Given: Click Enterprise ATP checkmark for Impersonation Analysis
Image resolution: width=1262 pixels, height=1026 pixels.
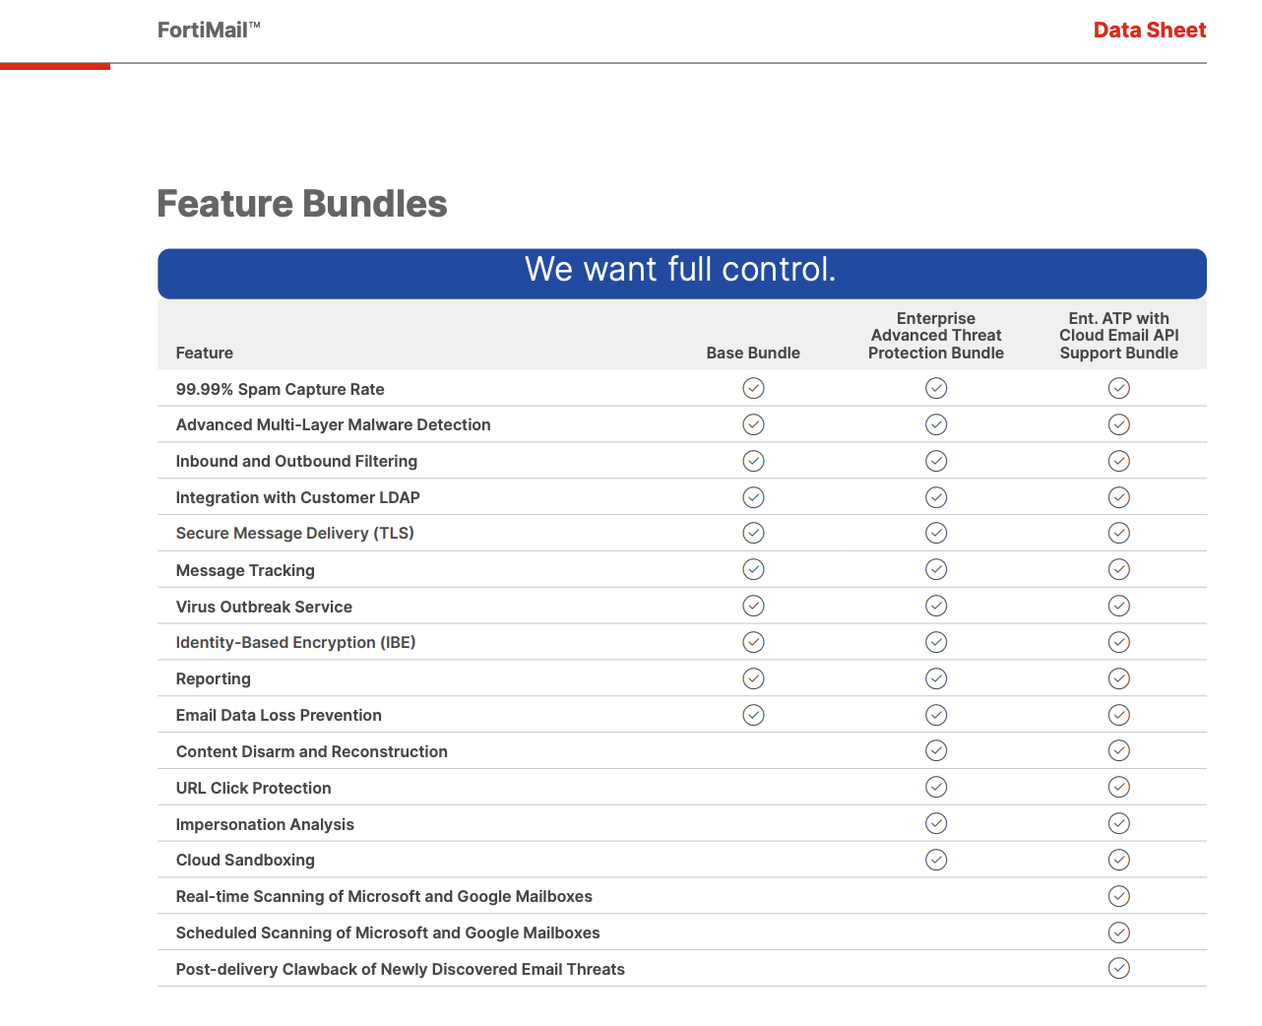Looking at the screenshot, I should (936, 823).
